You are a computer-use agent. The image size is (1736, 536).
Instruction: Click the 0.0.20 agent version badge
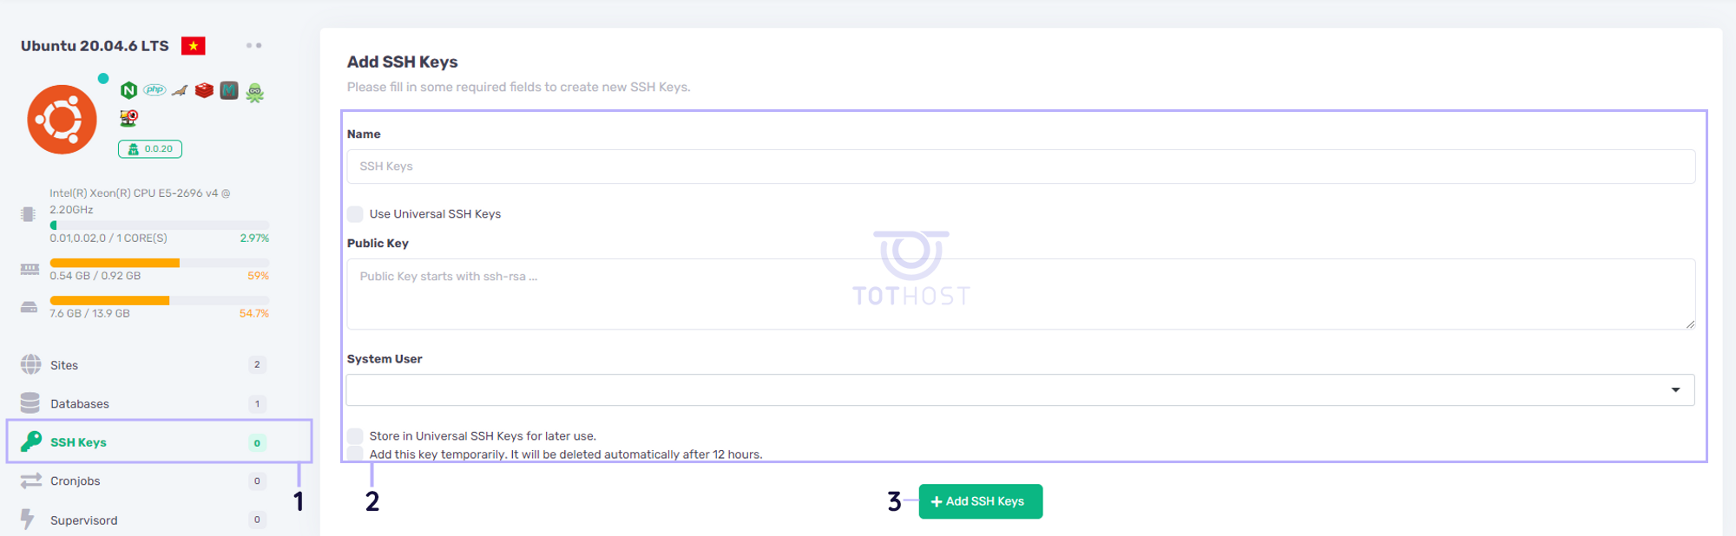(150, 149)
